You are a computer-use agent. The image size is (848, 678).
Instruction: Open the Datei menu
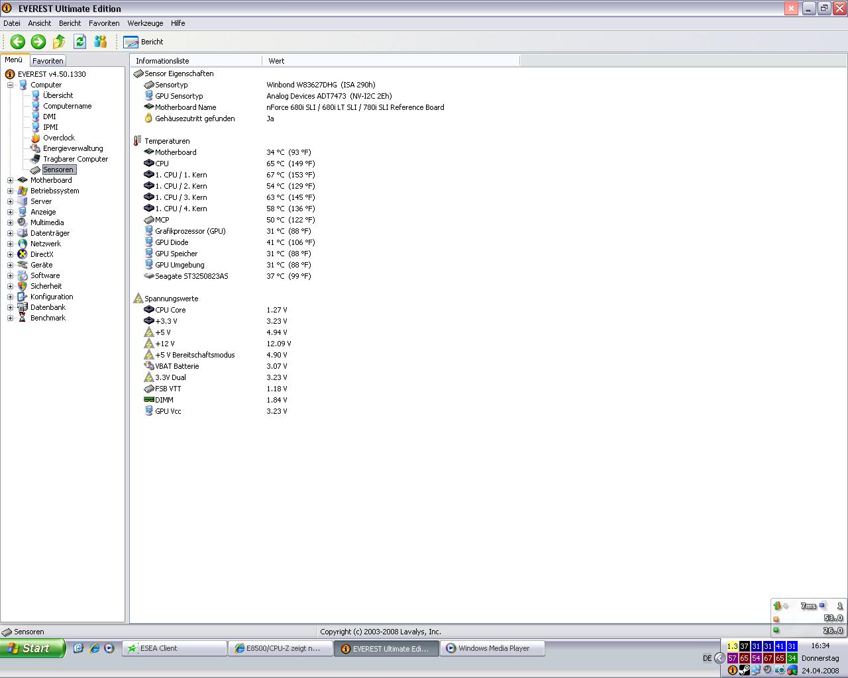click(12, 23)
